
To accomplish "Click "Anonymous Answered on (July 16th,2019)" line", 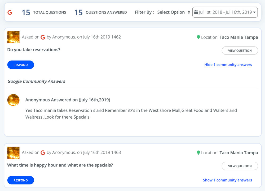I will 68,100.
